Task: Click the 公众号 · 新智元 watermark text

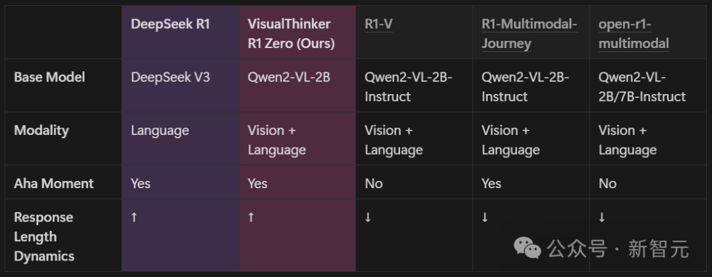Action: 618,249
